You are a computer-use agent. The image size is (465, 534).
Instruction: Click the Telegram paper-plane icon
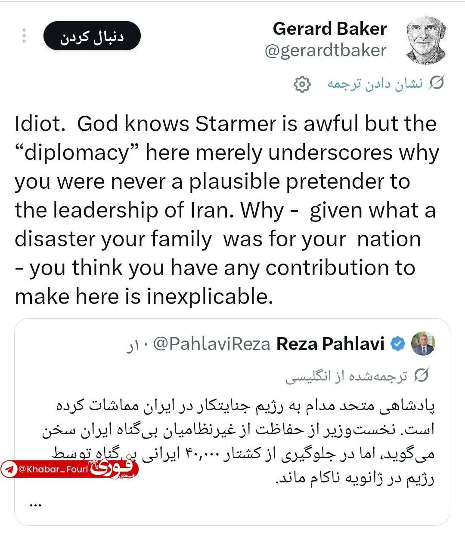(x=9, y=469)
